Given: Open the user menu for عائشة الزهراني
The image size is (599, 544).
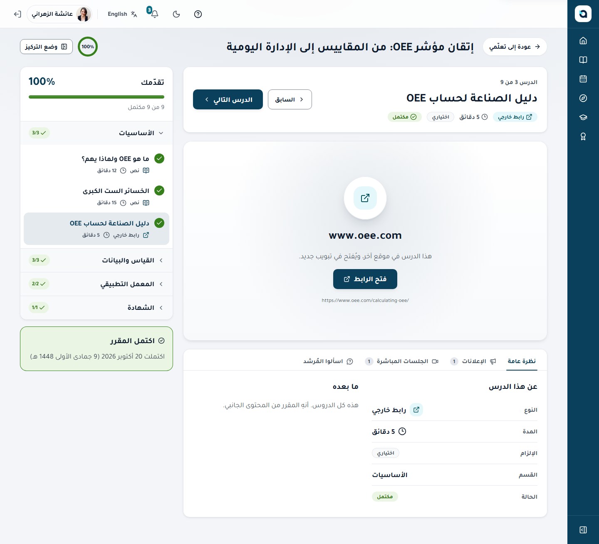Looking at the screenshot, I should click(x=60, y=14).
